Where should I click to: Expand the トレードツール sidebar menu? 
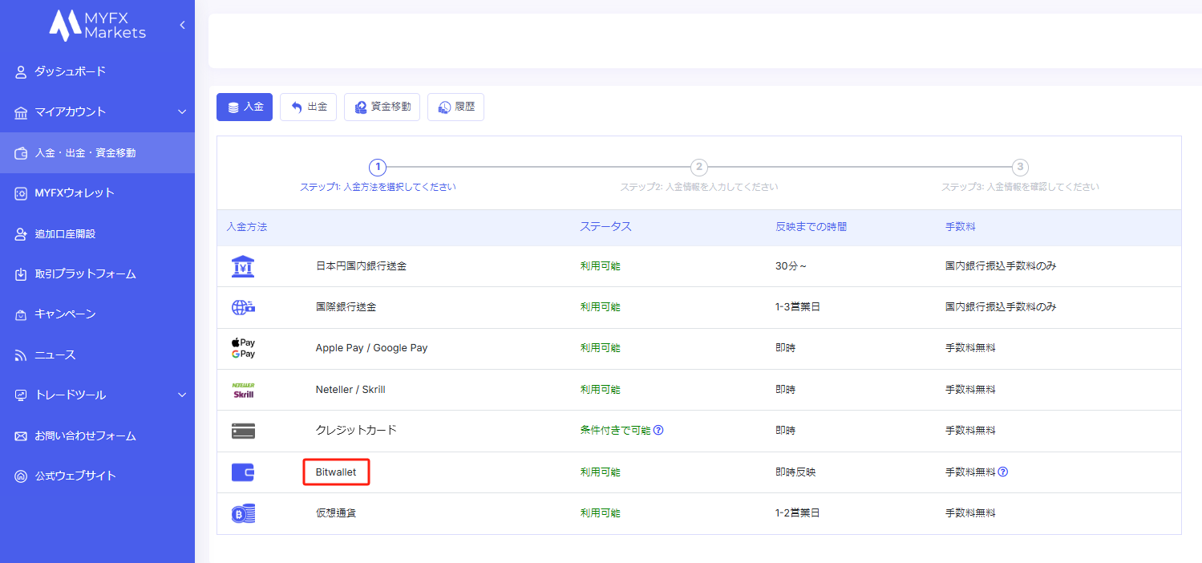(182, 395)
